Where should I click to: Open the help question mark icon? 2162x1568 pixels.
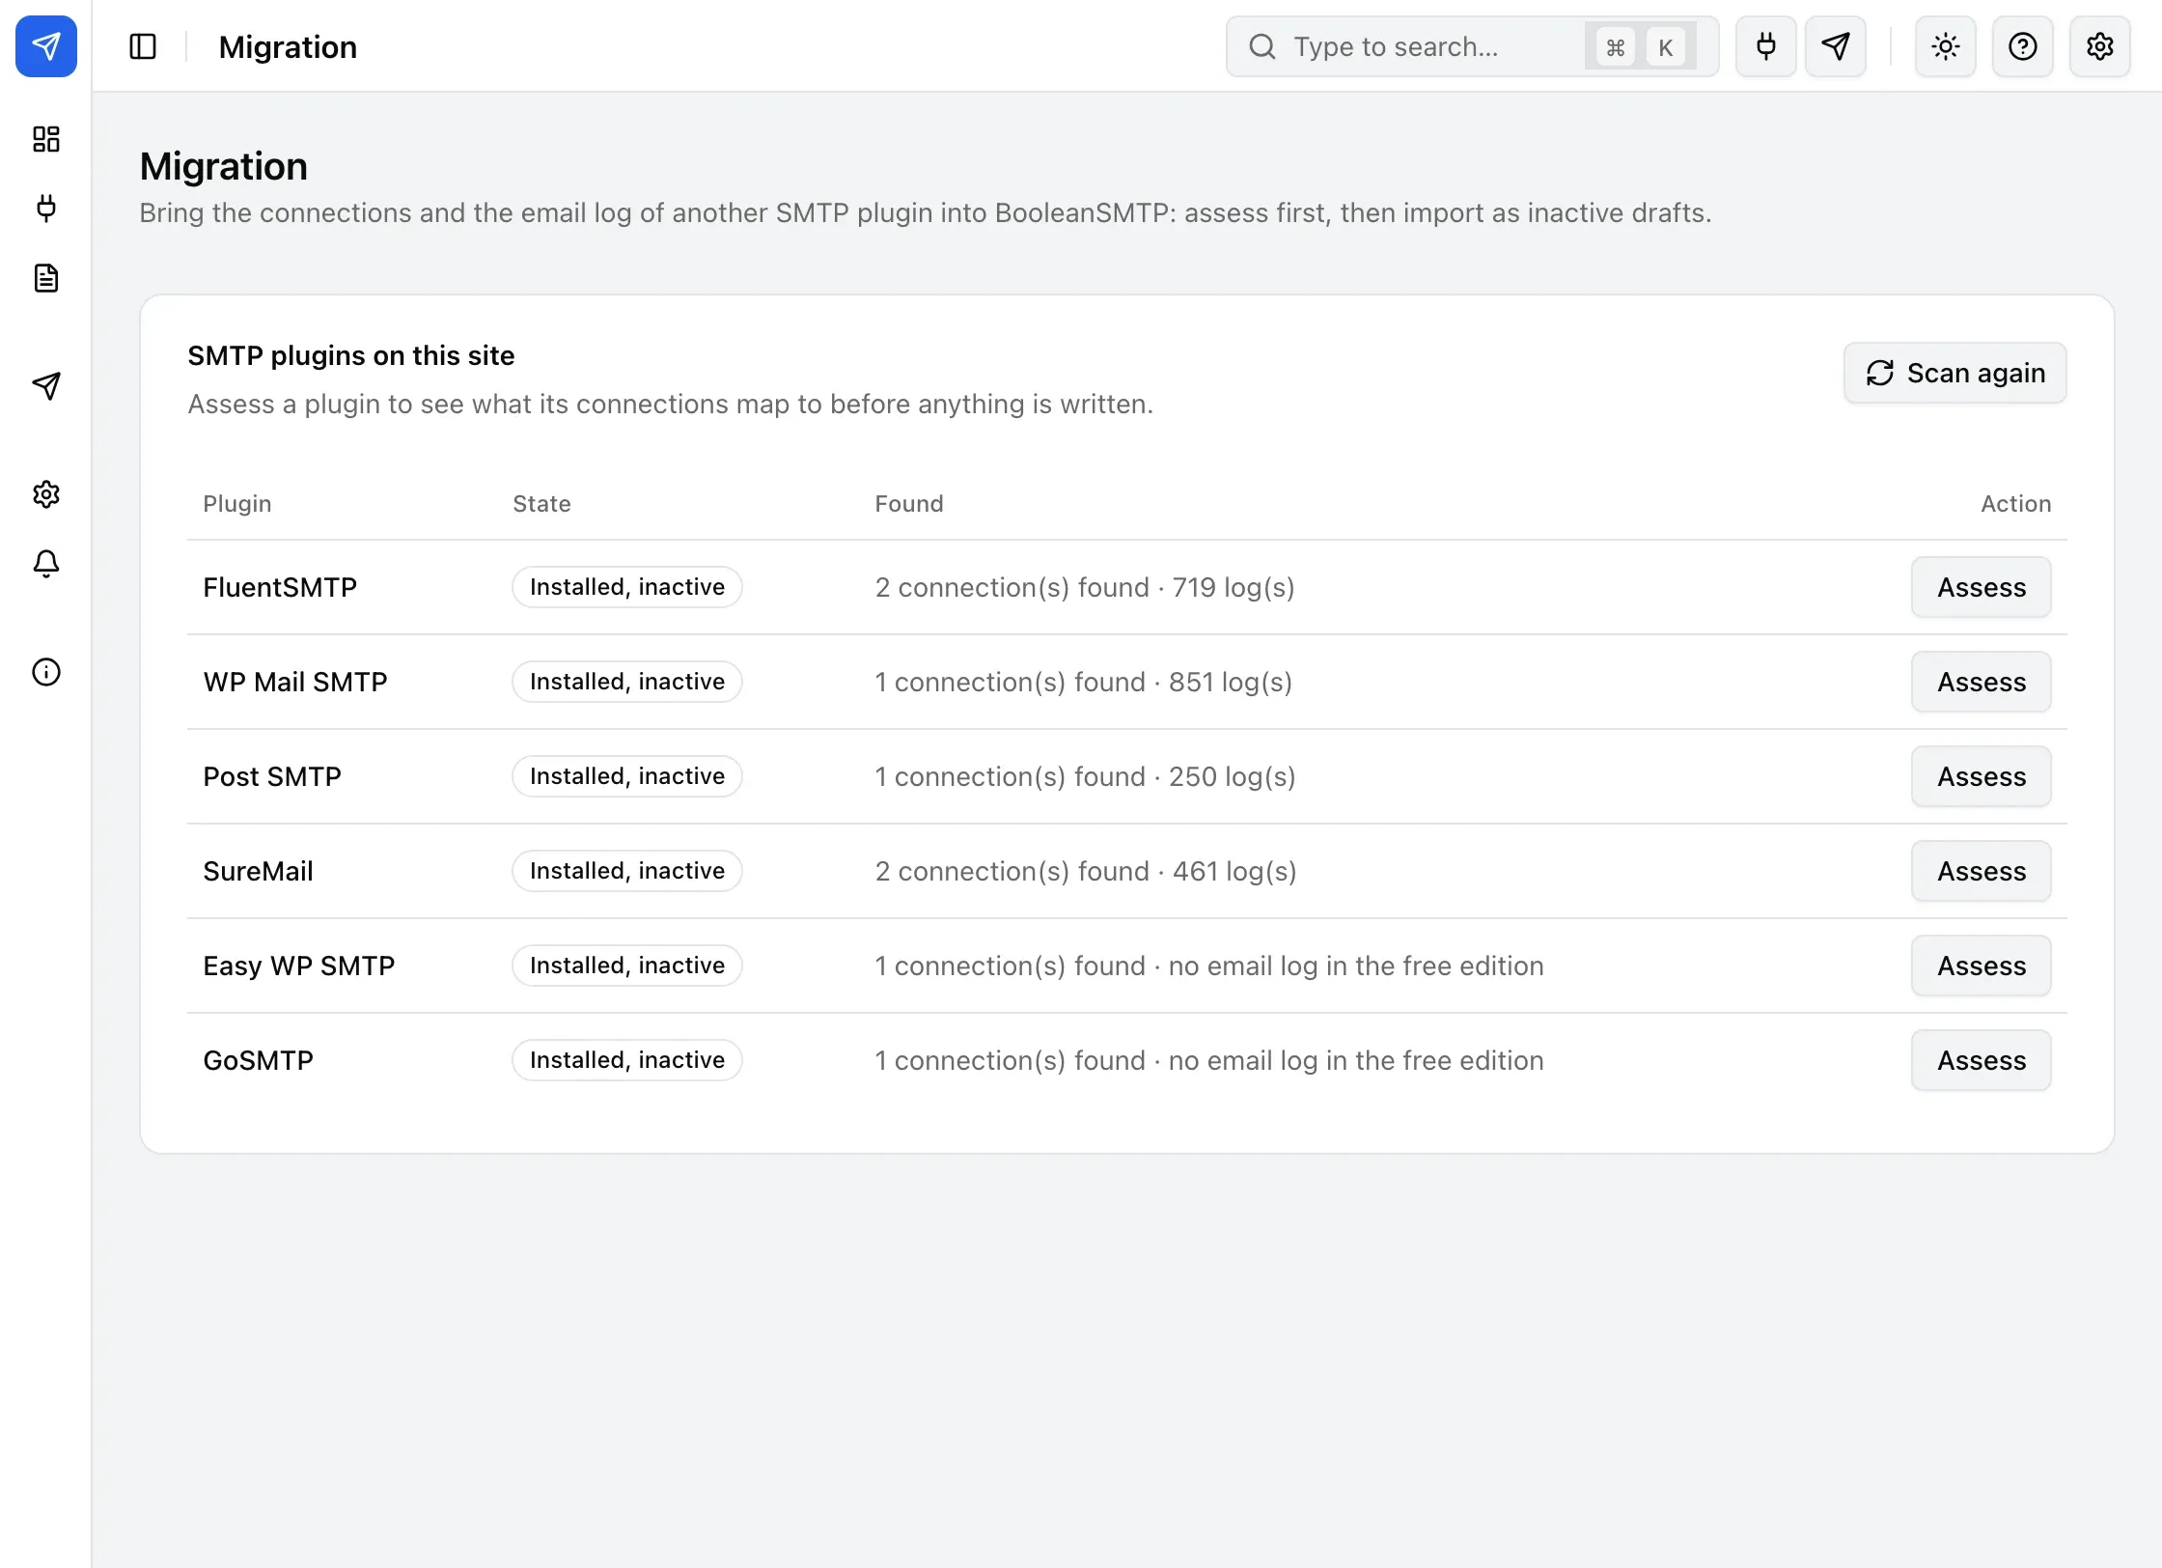2023,46
